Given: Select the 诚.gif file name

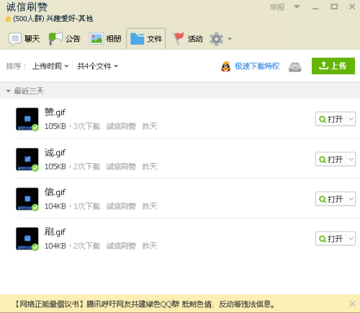Looking at the screenshot, I should pos(55,153).
